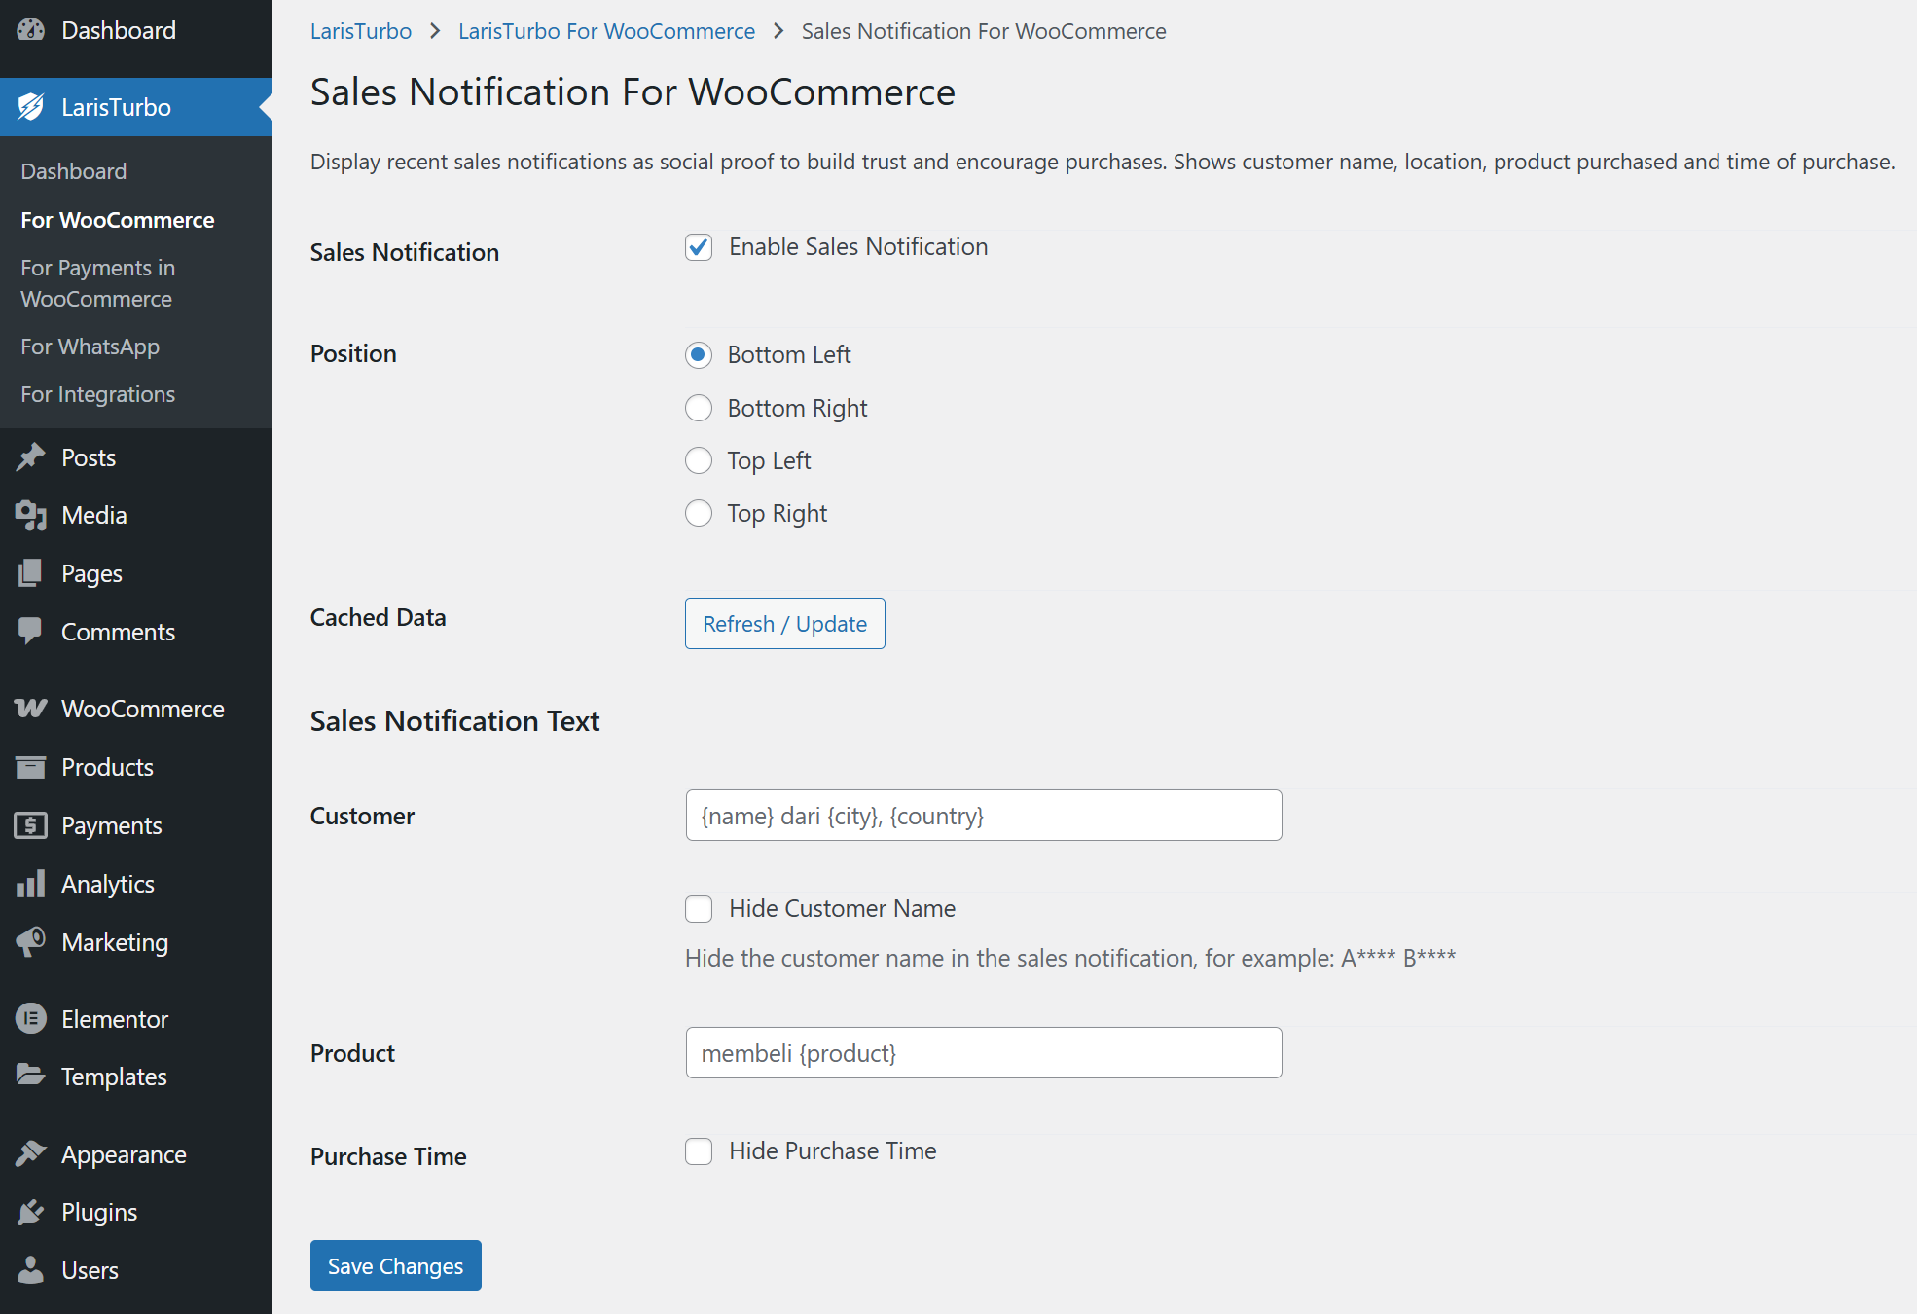Check Hide Purchase Time checkbox
This screenshot has height=1314, width=1917.
point(699,1151)
